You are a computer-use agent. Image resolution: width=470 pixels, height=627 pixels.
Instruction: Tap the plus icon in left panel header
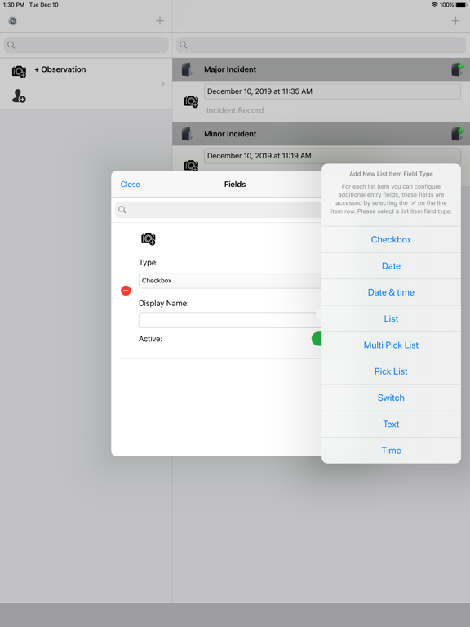point(160,20)
